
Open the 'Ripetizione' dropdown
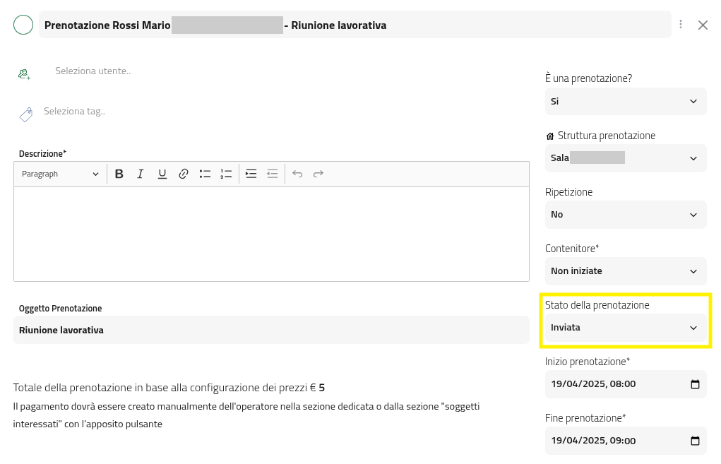(625, 215)
